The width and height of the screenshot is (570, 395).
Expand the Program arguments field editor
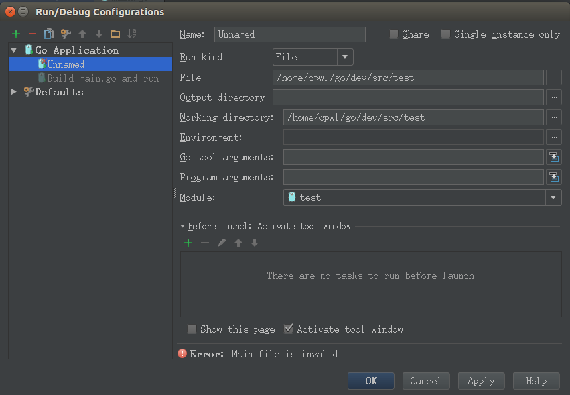554,177
